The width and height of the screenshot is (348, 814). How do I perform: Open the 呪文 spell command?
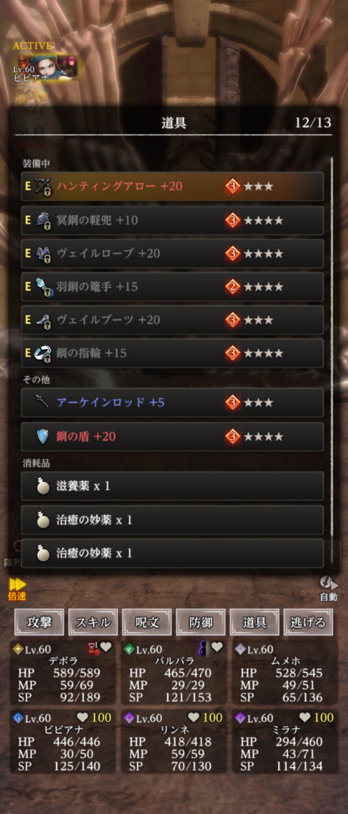tap(147, 622)
